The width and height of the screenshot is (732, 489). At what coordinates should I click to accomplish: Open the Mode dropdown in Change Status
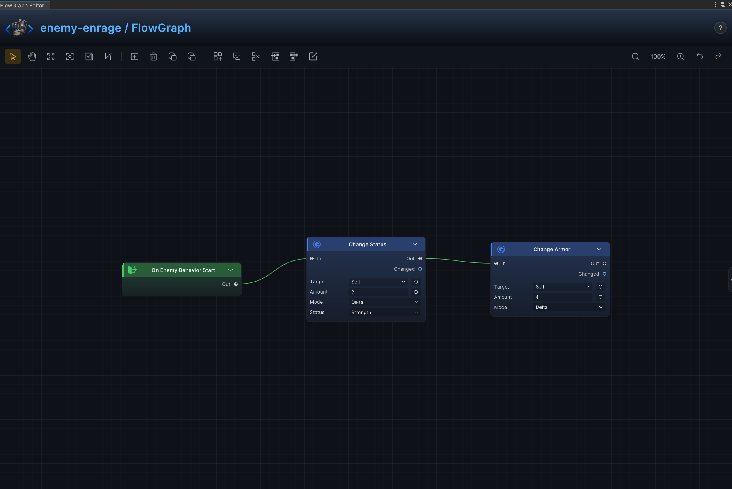click(x=384, y=302)
